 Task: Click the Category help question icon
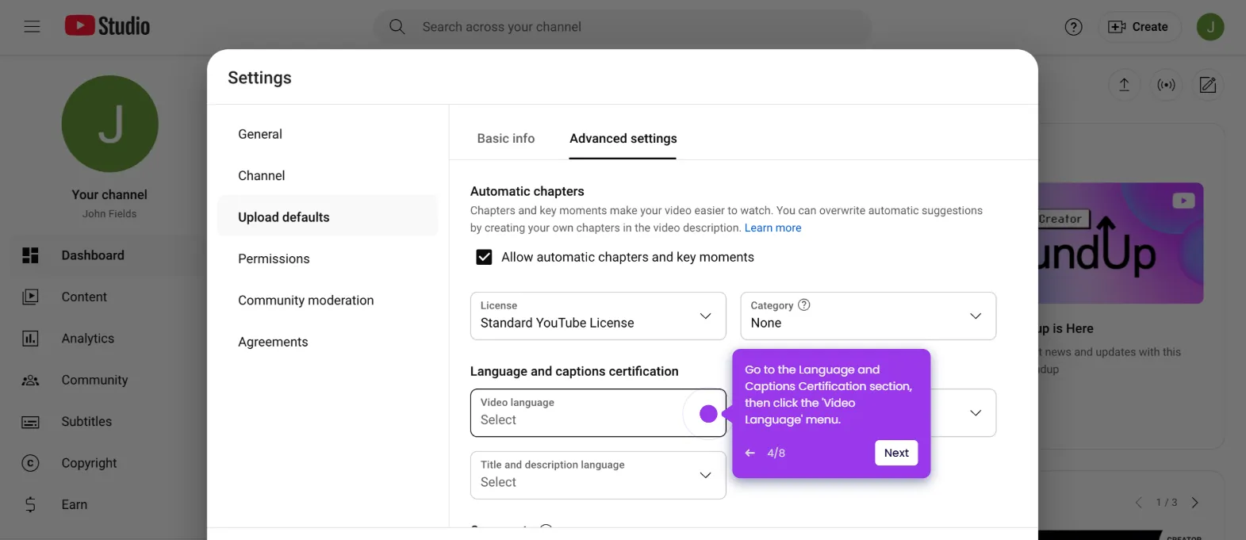(804, 304)
